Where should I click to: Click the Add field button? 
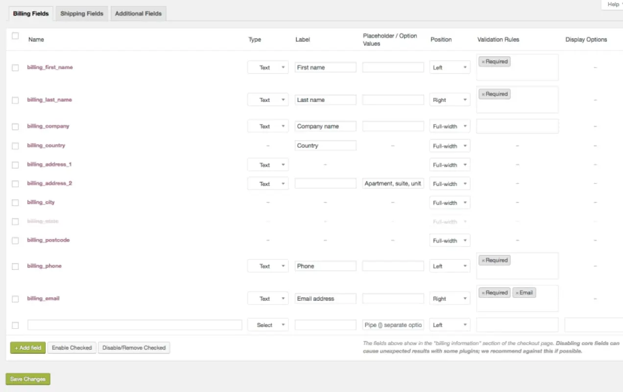coord(28,348)
